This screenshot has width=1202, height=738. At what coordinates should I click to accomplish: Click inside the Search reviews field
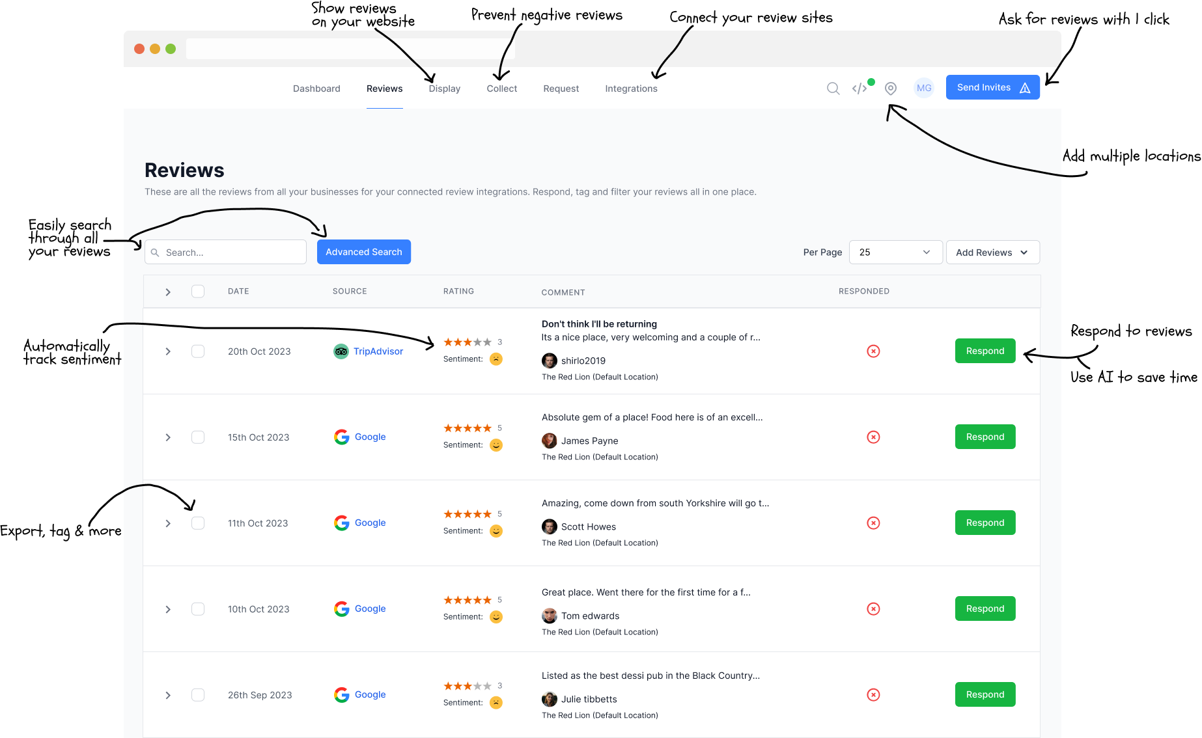coord(225,252)
